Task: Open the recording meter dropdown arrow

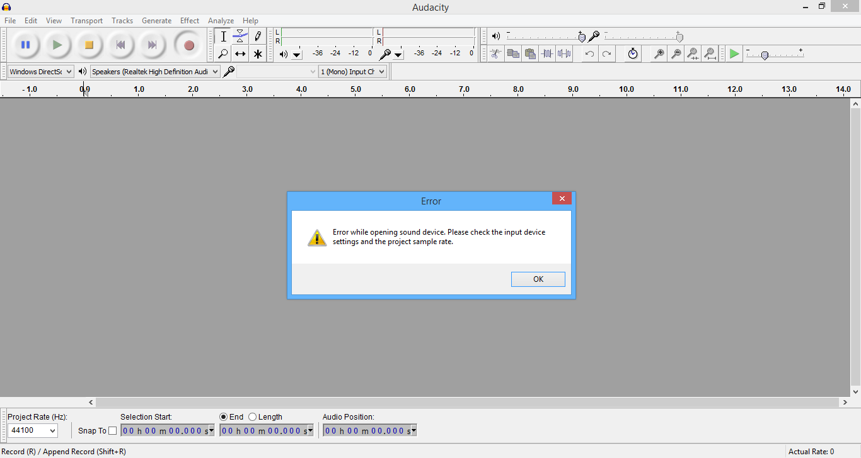Action: (398, 55)
